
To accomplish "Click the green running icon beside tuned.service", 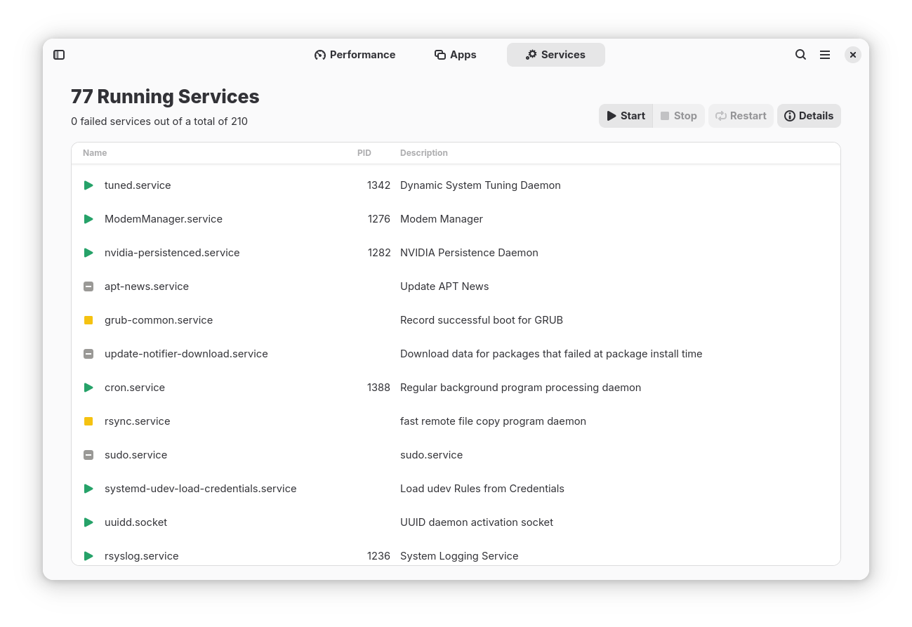I will coord(88,185).
